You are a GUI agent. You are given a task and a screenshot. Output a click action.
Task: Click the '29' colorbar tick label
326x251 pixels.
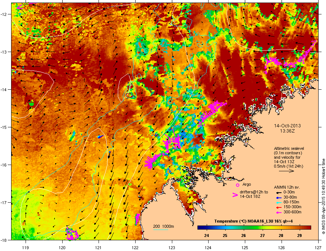tap(299, 235)
